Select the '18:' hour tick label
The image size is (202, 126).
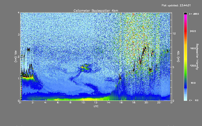[x=134, y=103]
